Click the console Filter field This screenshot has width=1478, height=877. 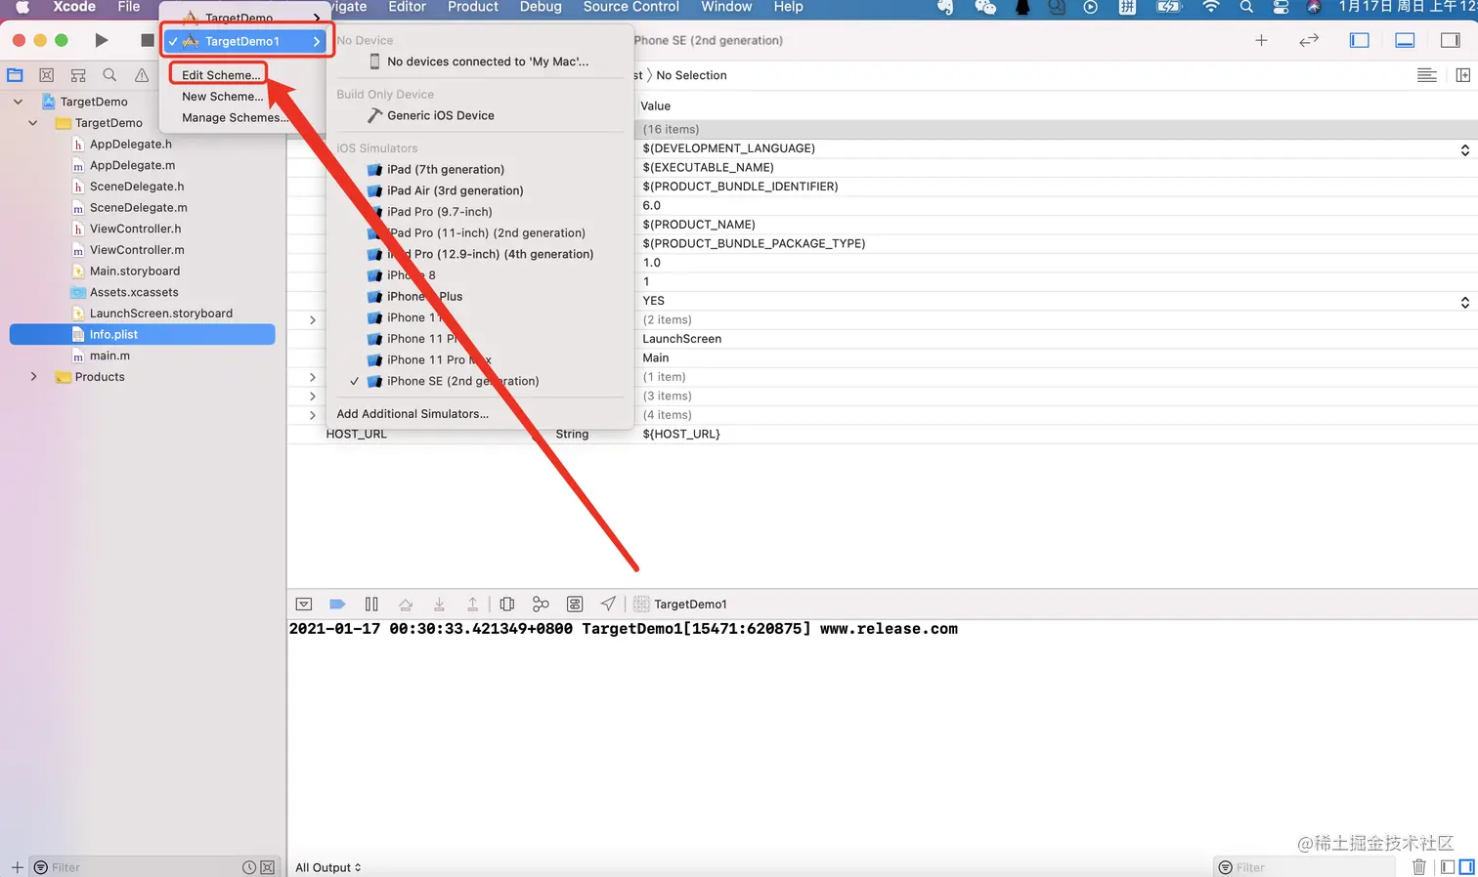[x=1305, y=867]
